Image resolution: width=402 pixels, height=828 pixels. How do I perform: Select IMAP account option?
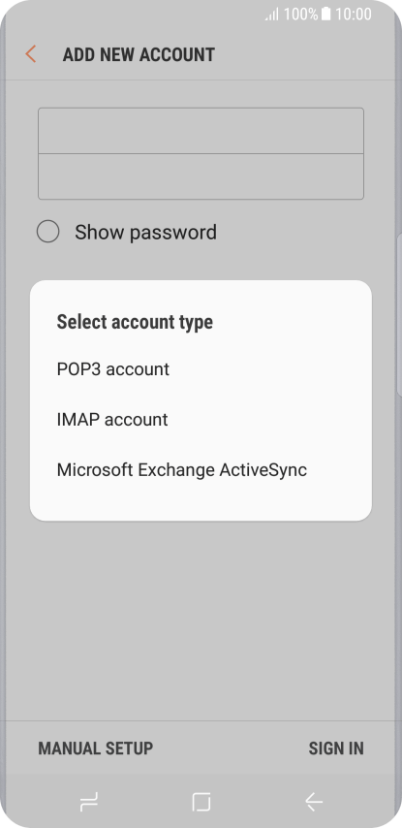pyautogui.click(x=201, y=420)
